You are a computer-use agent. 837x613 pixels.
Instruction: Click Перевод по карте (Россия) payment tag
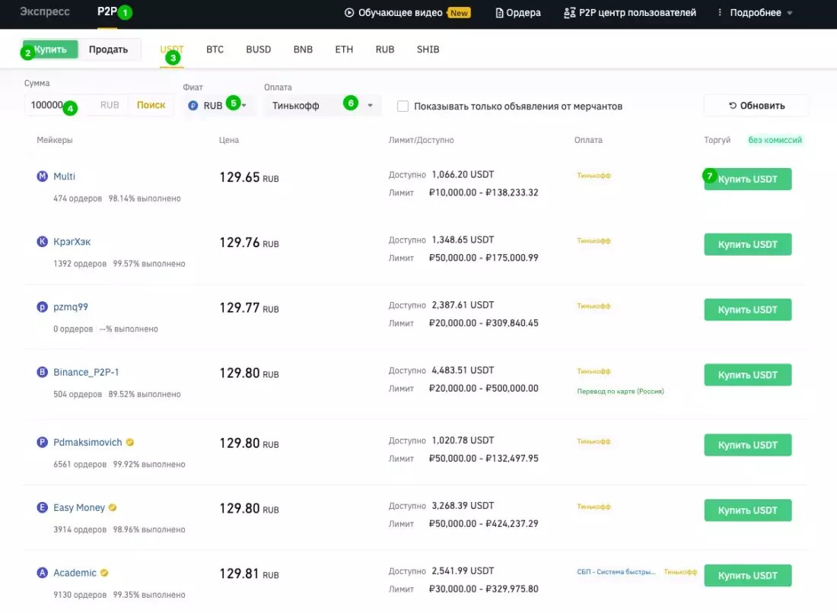click(620, 391)
